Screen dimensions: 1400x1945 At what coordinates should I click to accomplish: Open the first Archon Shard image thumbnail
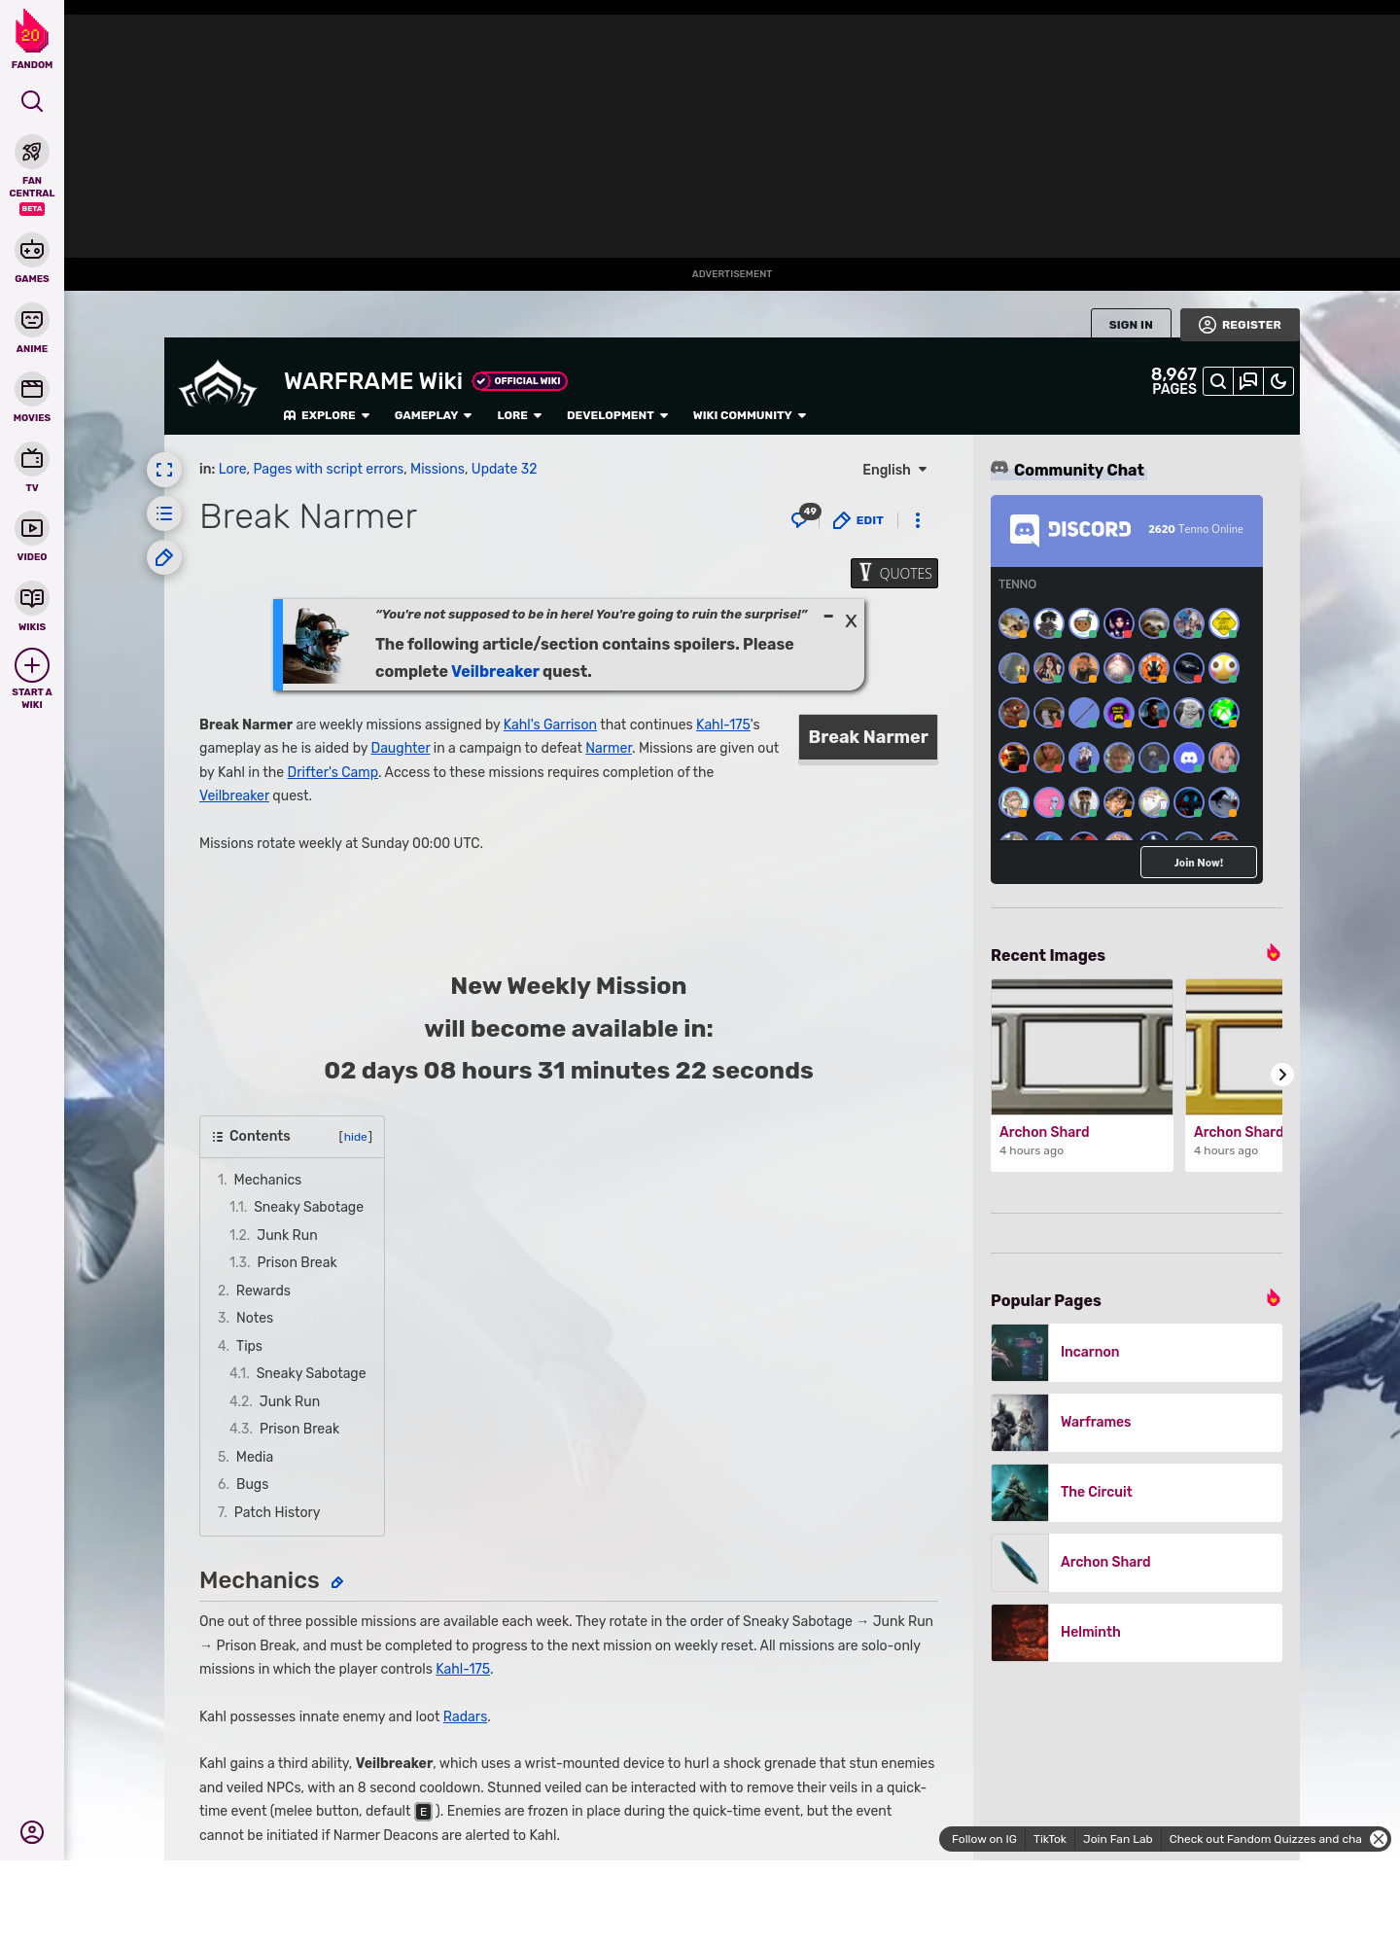pyautogui.click(x=1082, y=1046)
